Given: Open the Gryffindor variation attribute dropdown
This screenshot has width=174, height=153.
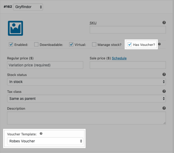Looking at the screenshot, I should coord(28,7).
